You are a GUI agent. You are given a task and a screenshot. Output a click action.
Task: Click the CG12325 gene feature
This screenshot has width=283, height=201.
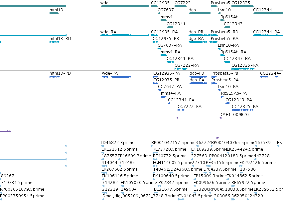243,6
